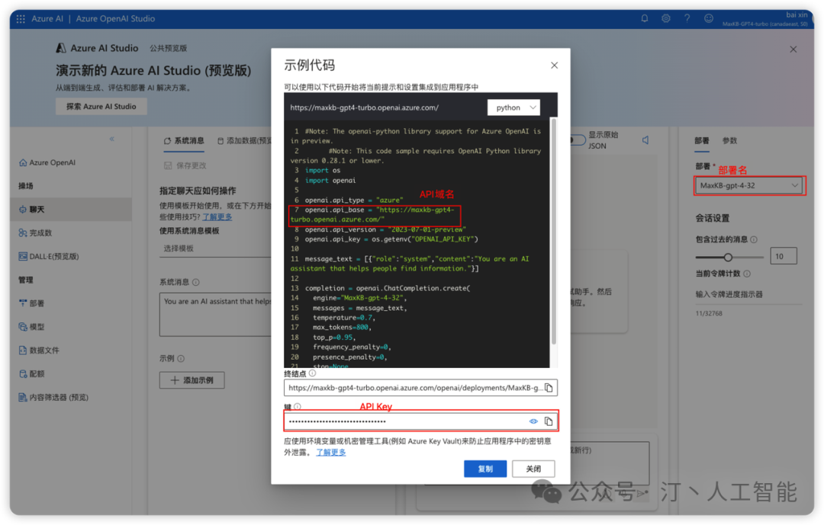The width and height of the screenshot is (824, 525).
Task: Click the info icon next to 键
Action: click(298, 406)
